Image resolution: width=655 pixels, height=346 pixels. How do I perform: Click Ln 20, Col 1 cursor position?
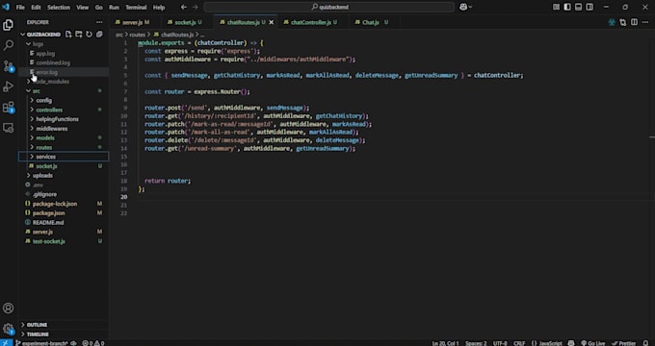445,343
